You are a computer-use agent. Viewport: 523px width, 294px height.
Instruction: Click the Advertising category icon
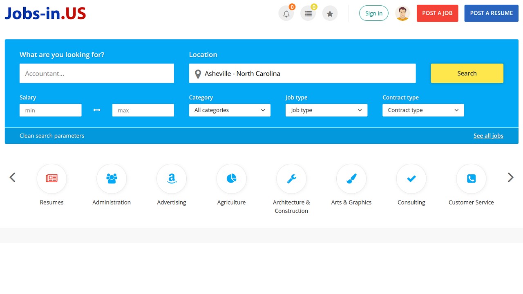[171, 178]
